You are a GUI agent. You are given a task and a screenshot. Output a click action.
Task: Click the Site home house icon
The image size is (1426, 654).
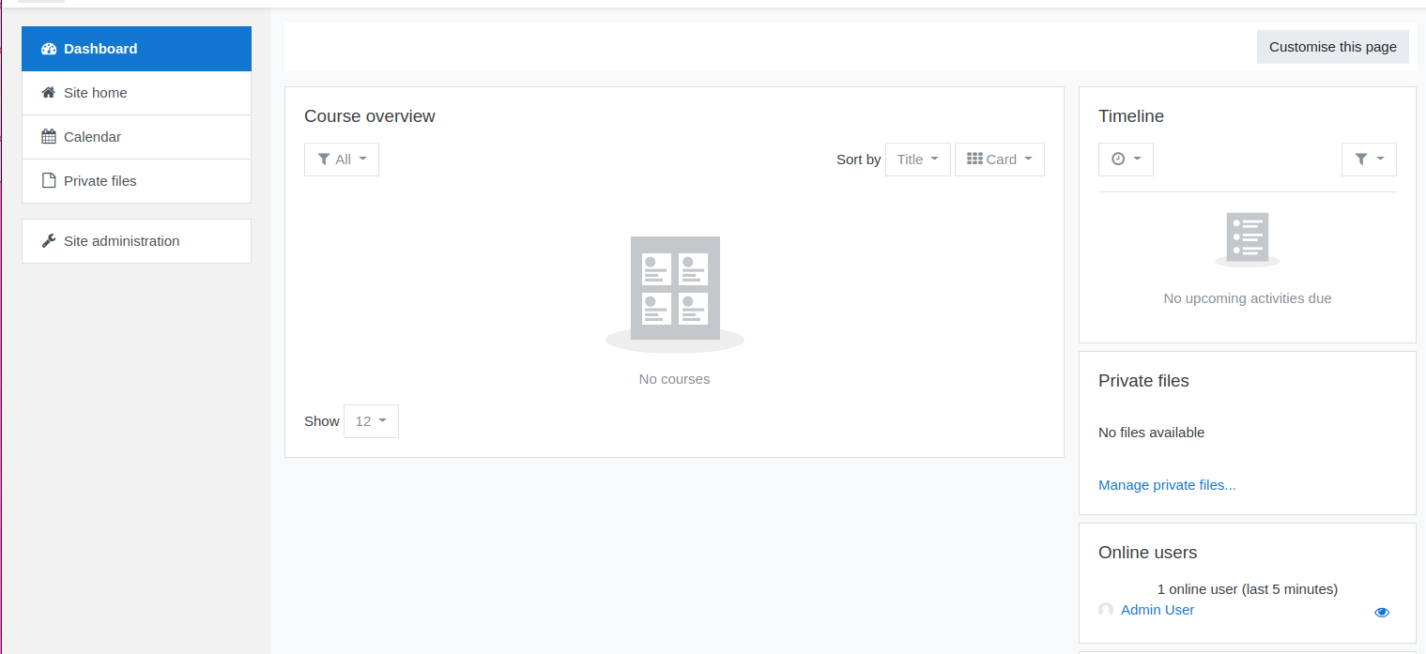tap(49, 93)
